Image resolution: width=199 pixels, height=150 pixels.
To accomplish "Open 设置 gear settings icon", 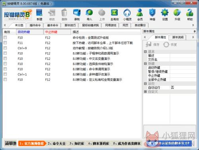I will coord(165,15).
